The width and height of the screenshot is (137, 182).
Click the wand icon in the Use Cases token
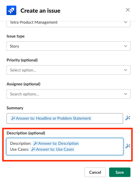[x=33, y=149]
